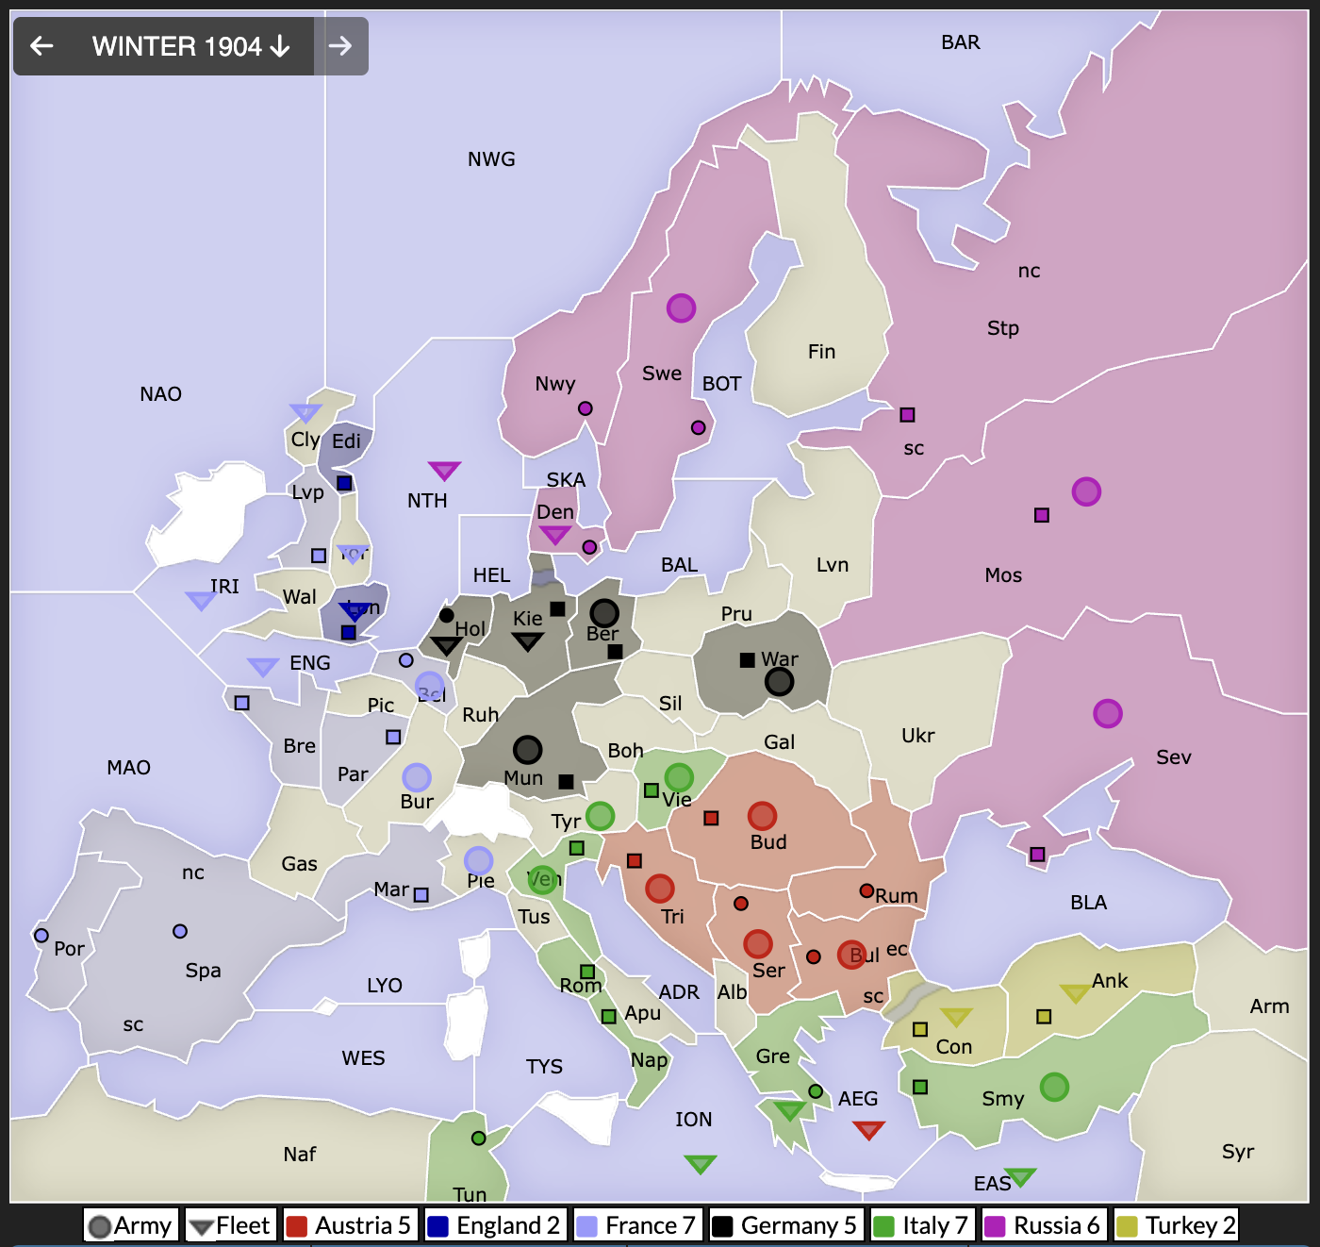Viewport: 1320px width, 1247px height.
Task: Click Germany 5 in the legend
Action: [786, 1225]
